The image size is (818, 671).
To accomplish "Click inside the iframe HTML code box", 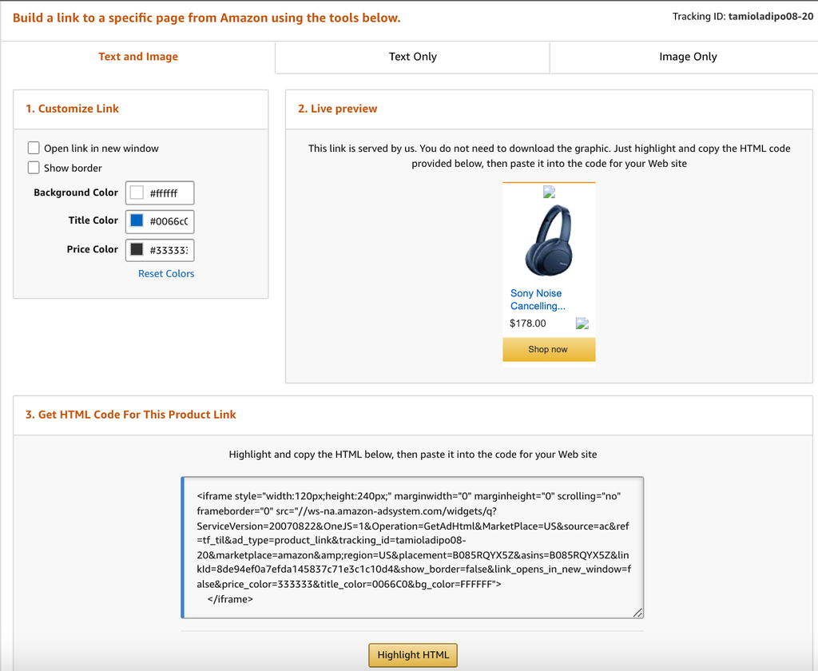I will pos(412,547).
